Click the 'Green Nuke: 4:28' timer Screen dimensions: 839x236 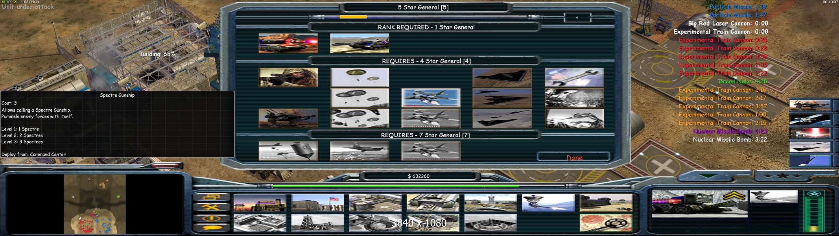[x=743, y=81]
